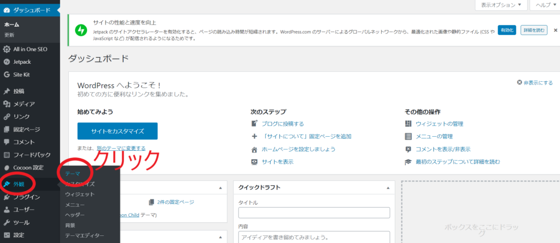The image size is (560, 243).
Task: Click the クイックドラフト タイトル input field
Action: point(314,212)
